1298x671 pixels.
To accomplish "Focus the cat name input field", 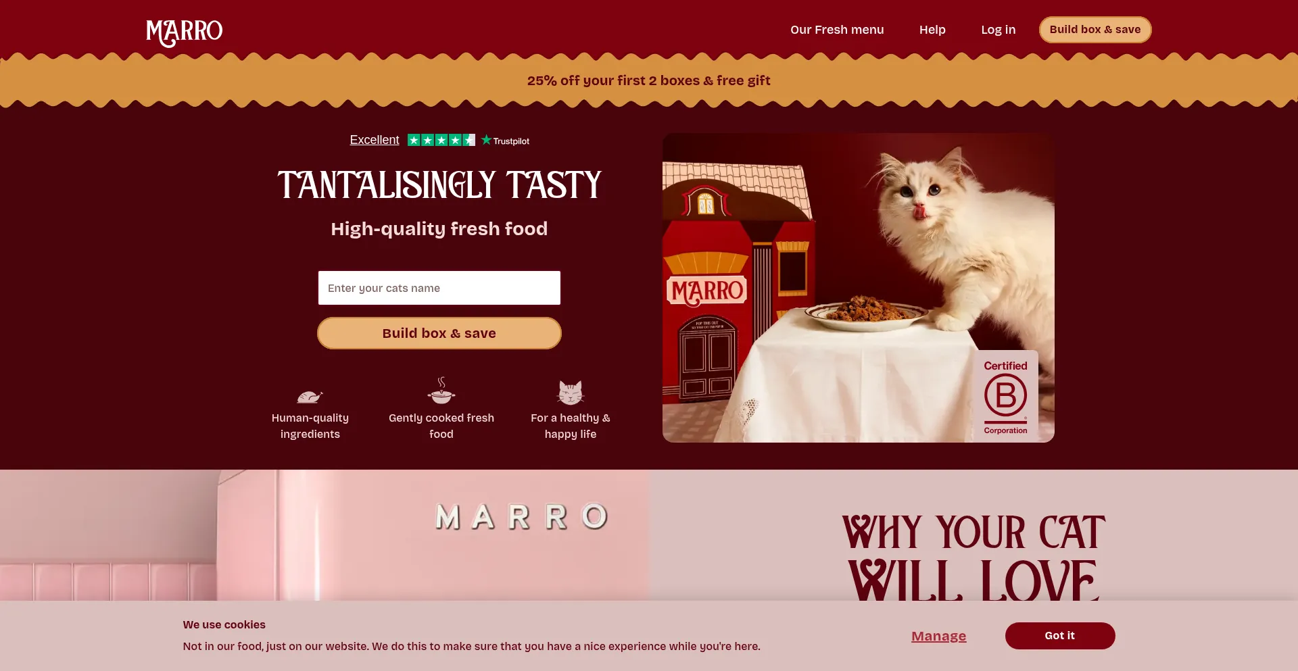I will click(x=439, y=288).
